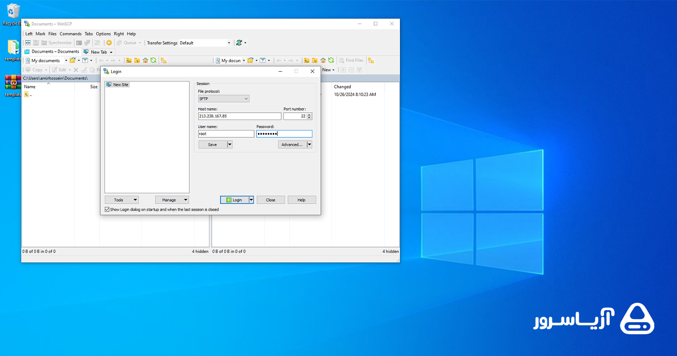Click left panel filter funnel icon
The image size is (677, 356).
[x=85, y=60]
